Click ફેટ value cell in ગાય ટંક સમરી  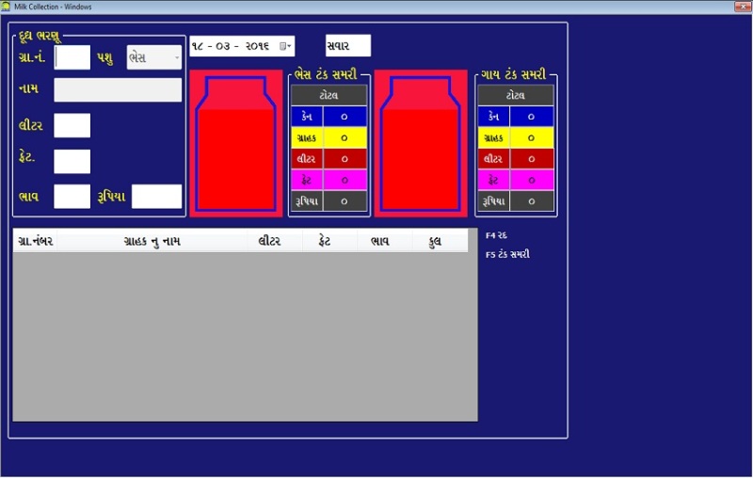tap(532, 180)
